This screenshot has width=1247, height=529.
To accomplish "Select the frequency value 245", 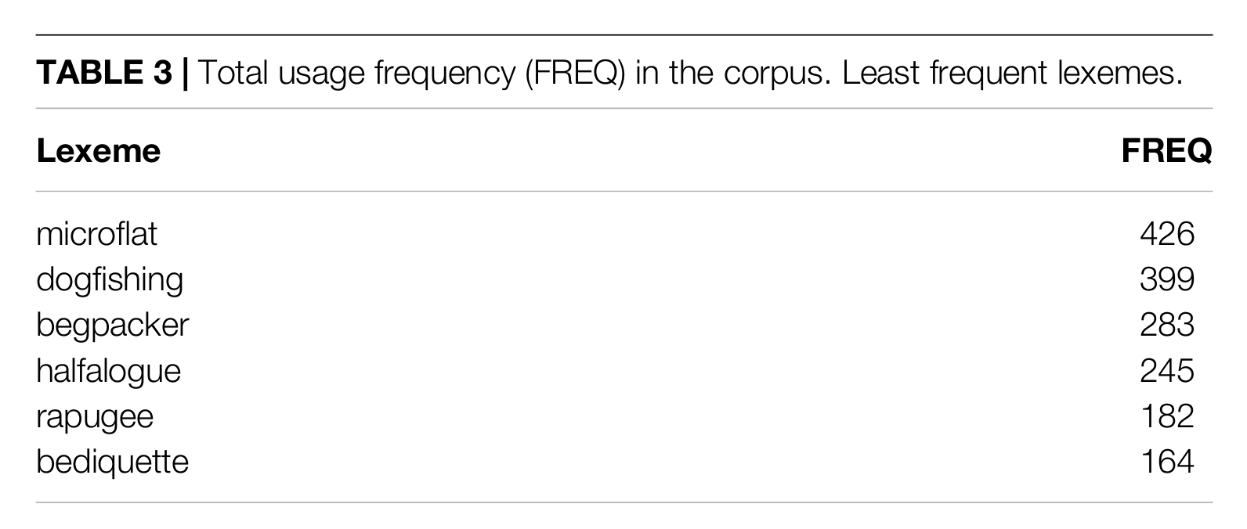I will click(x=1166, y=370).
